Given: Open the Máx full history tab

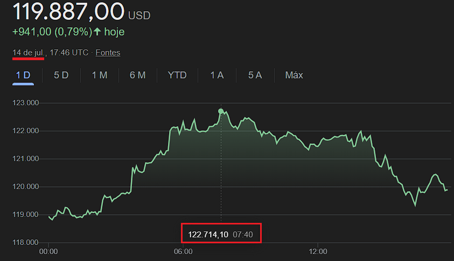Looking at the screenshot, I should point(294,75).
